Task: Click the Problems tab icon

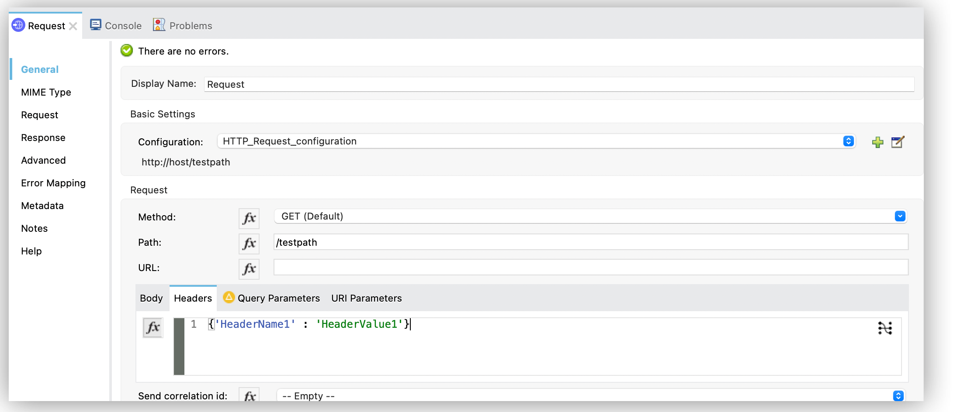Action: (159, 25)
